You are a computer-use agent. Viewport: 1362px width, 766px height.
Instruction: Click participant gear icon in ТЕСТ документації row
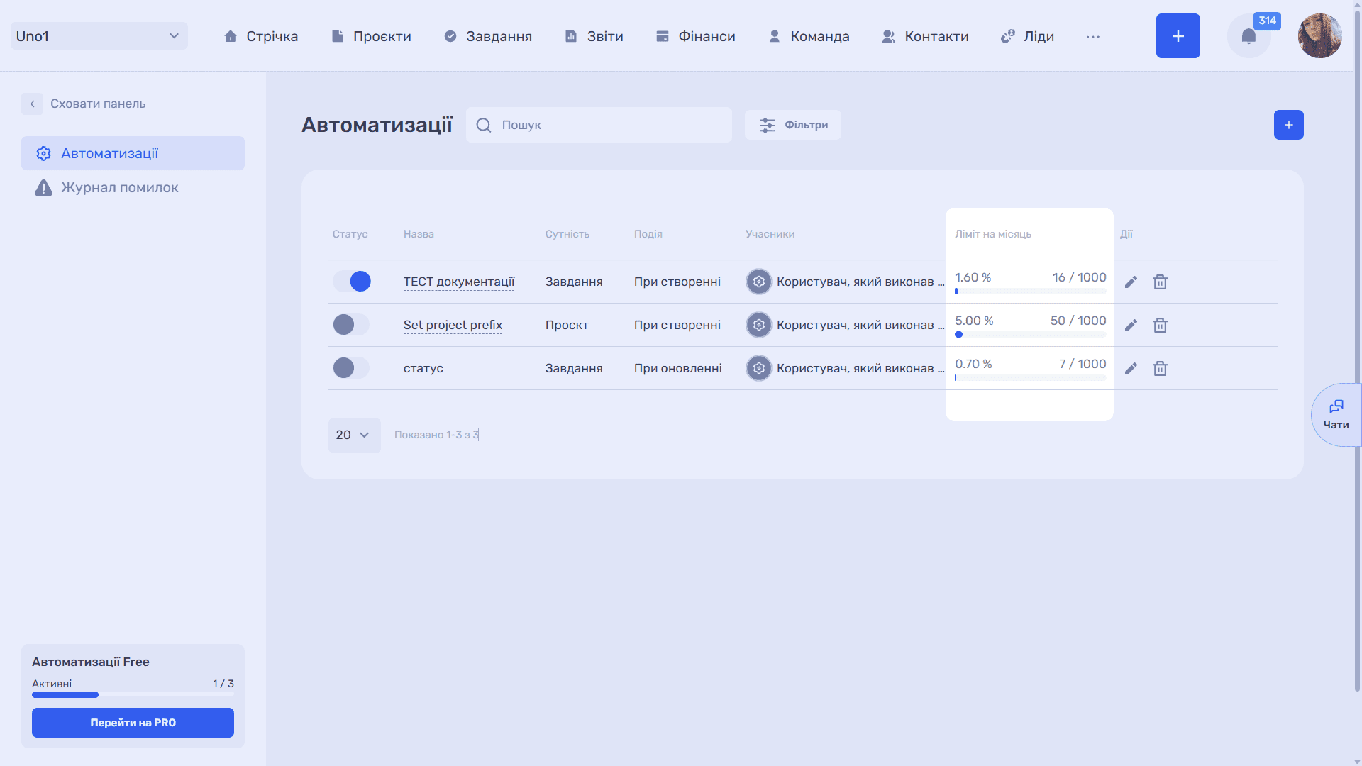758,282
